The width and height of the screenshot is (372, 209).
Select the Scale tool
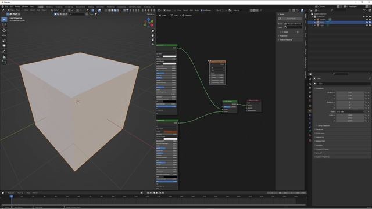click(x=4, y=41)
